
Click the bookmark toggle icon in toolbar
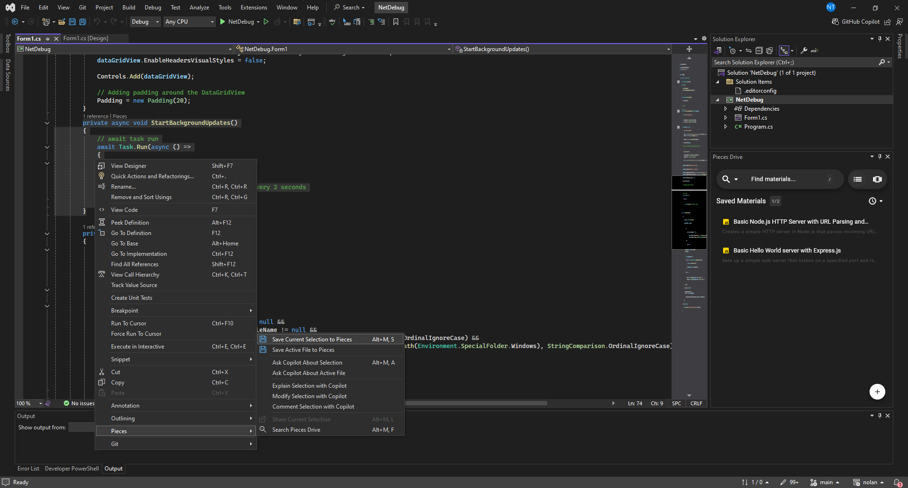point(396,22)
